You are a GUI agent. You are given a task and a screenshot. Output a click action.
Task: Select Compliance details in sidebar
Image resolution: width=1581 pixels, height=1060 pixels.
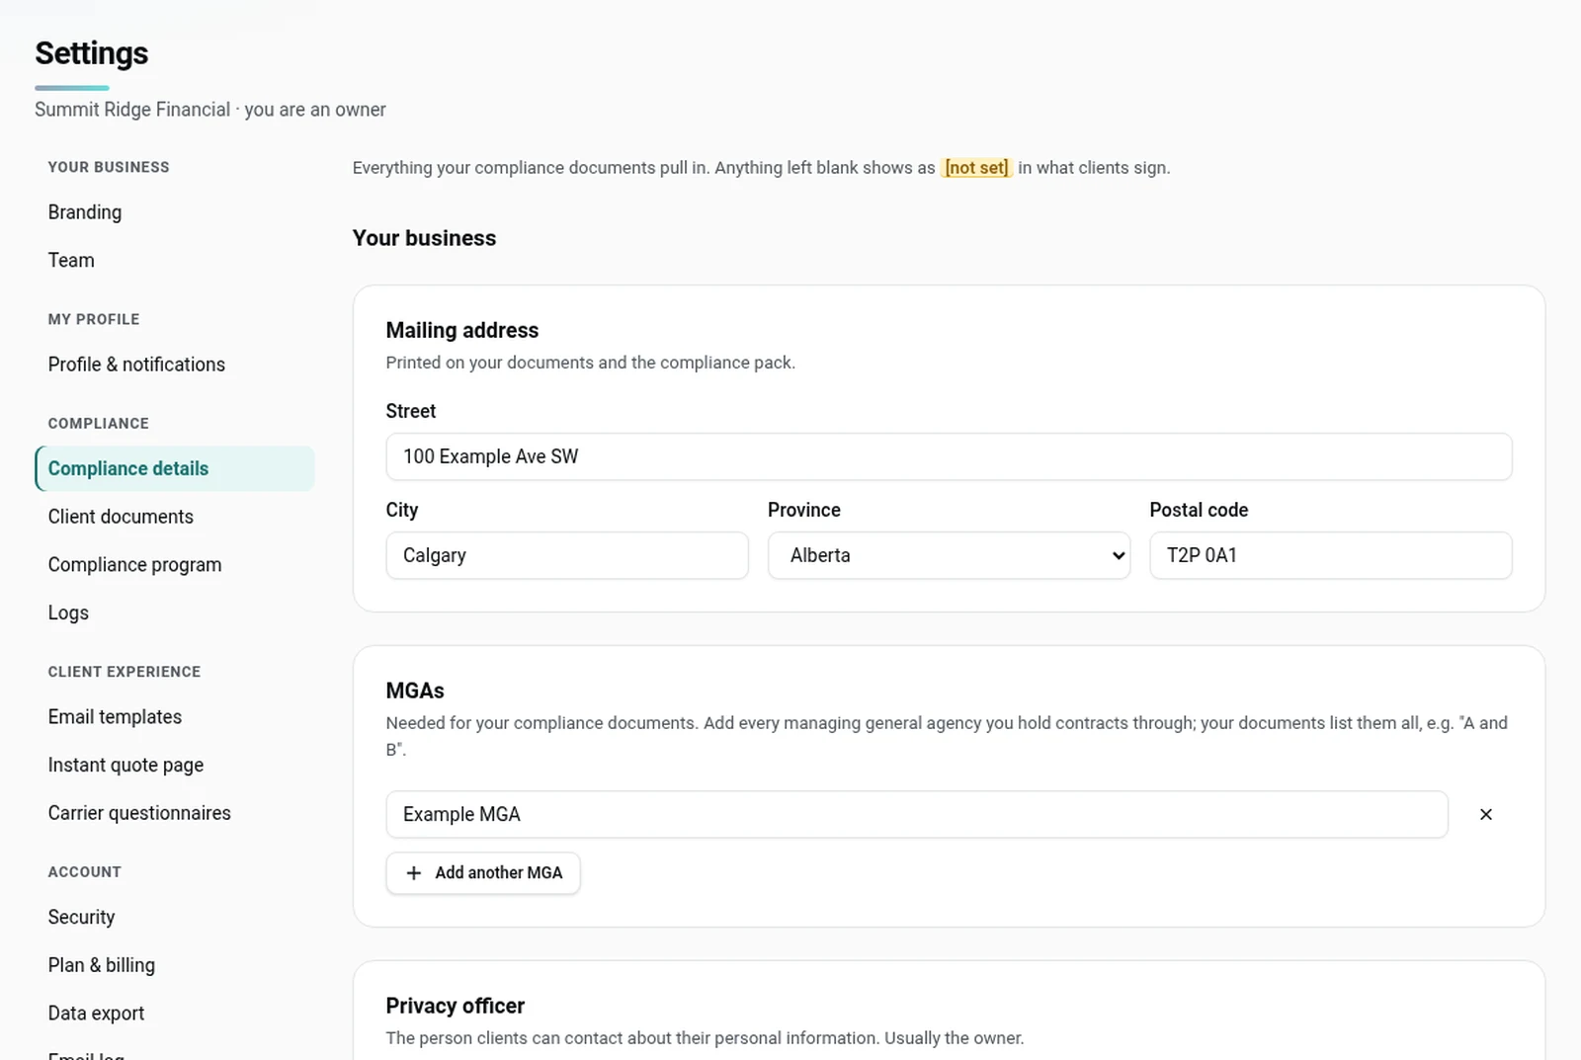coord(175,468)
